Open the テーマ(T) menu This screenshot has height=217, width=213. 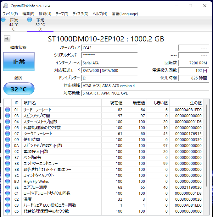pos(62,14)
